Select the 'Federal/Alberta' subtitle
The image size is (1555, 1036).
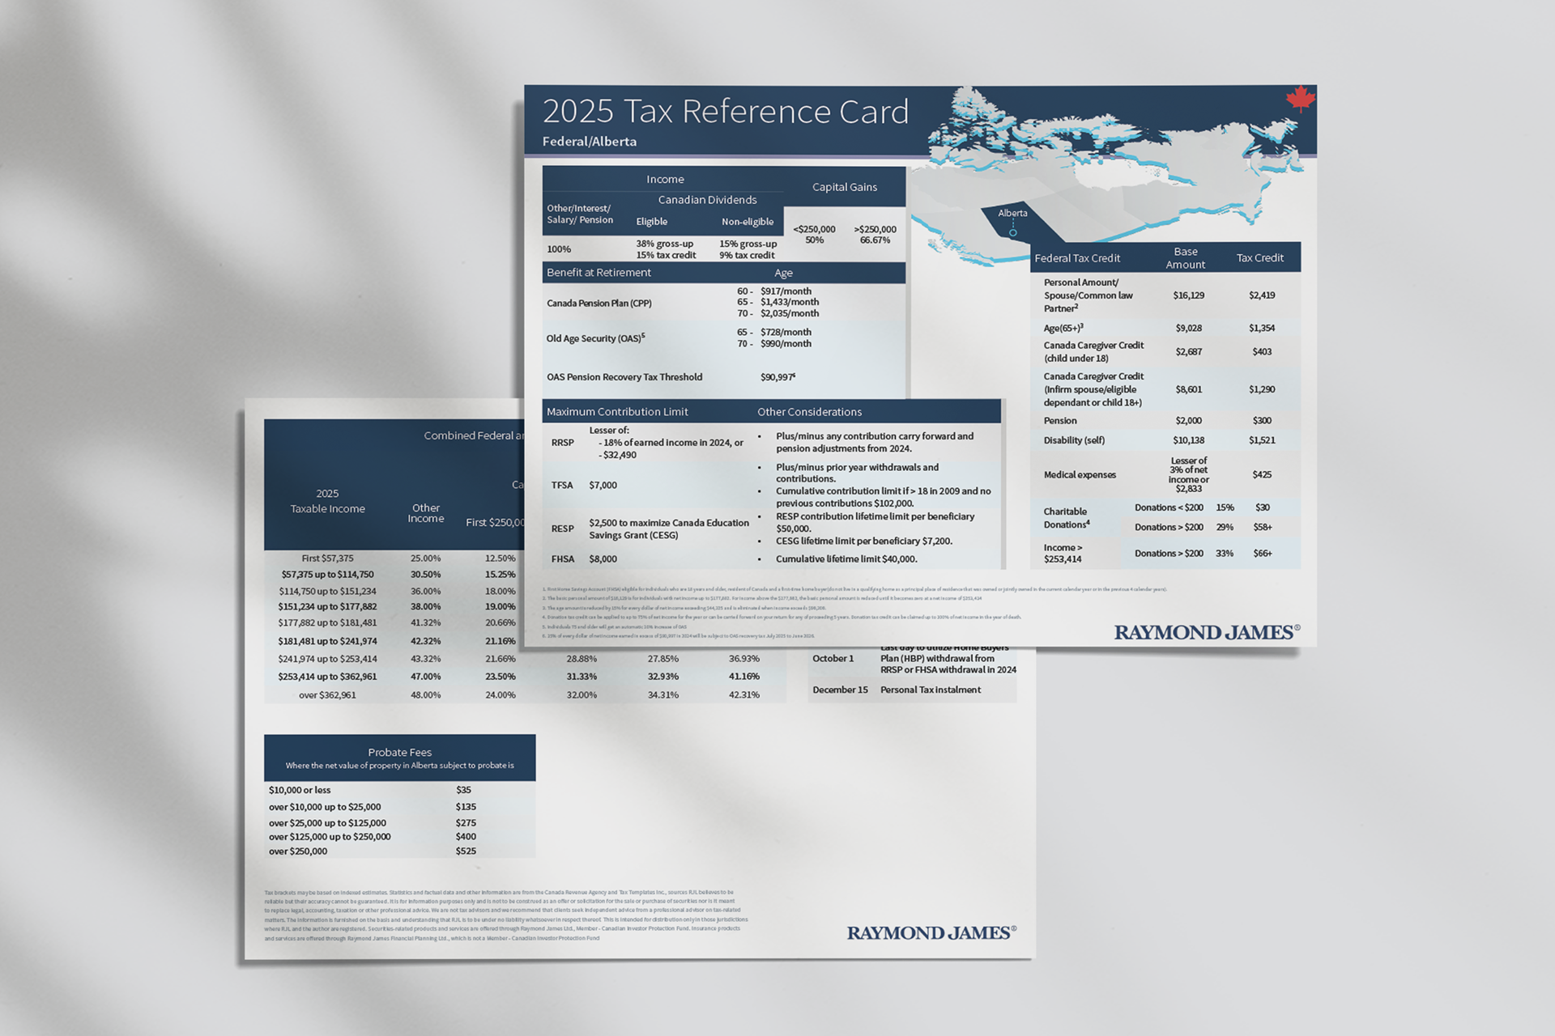point(590,142)
